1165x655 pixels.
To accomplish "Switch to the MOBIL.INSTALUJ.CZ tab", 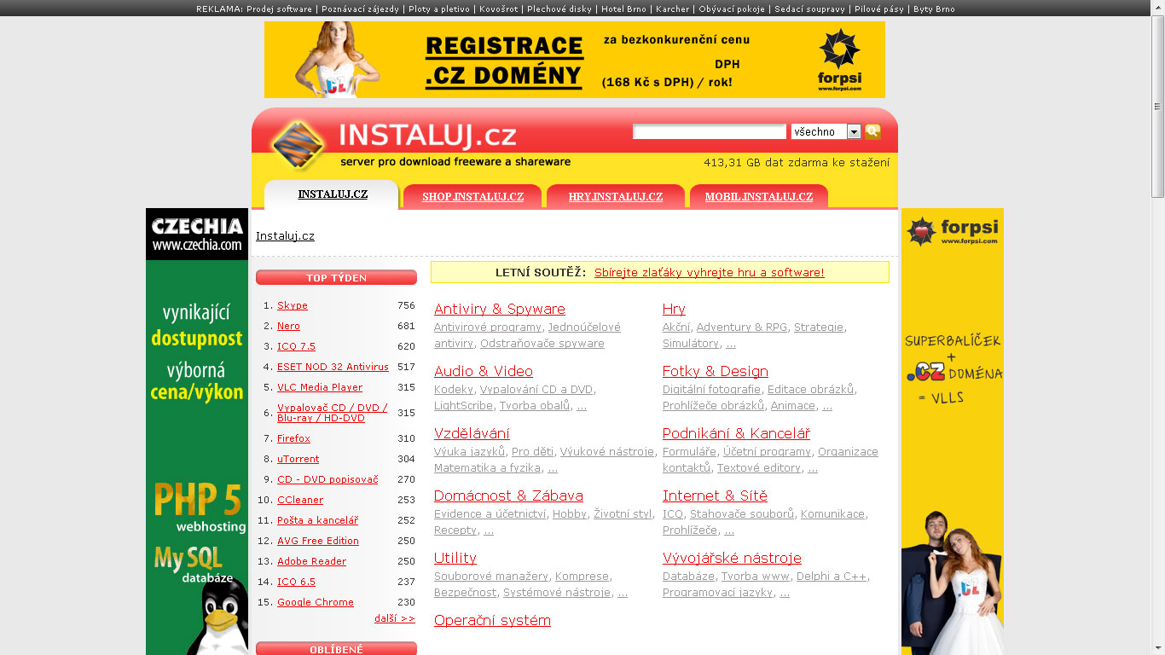I will coord(759,197).
